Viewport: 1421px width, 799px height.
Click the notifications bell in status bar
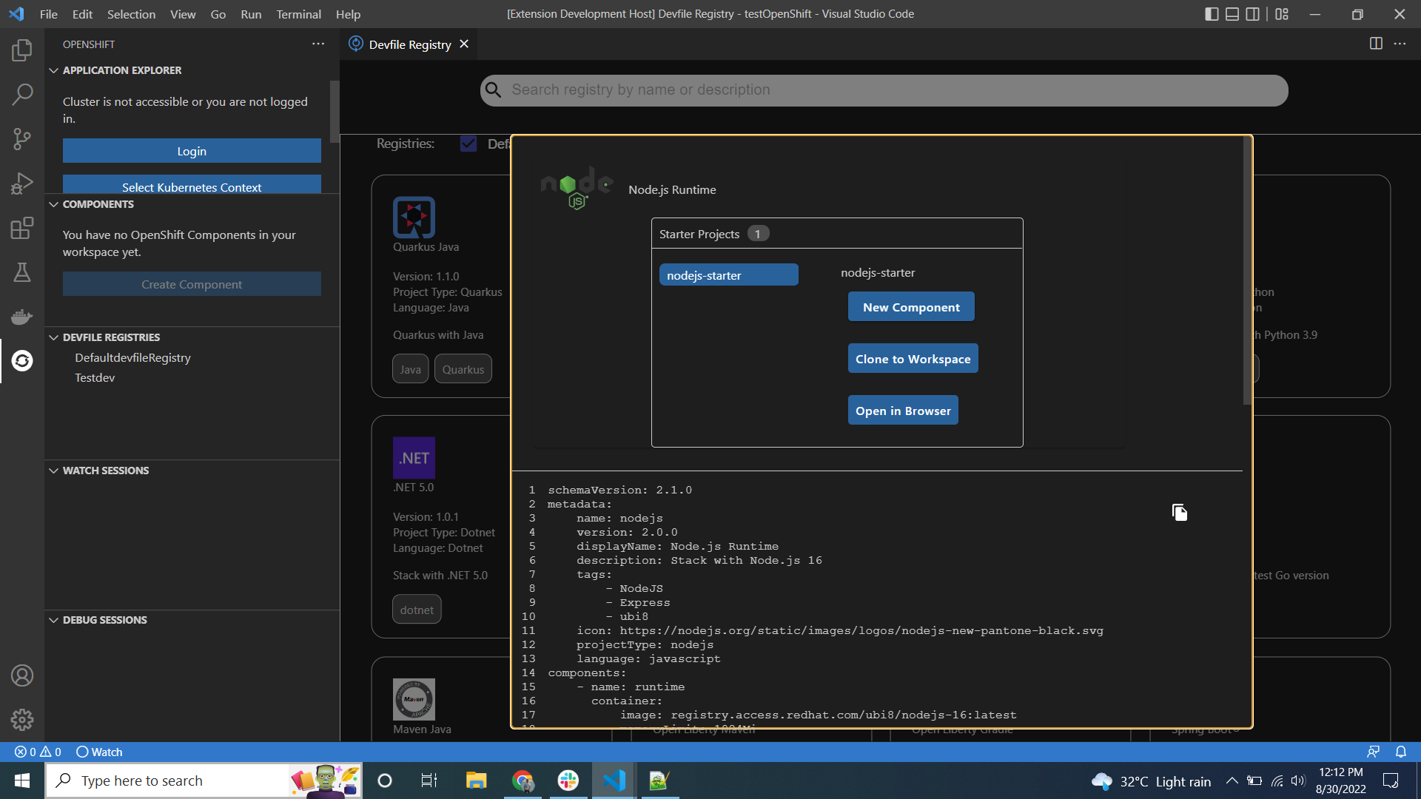[x=1400, y=752]
